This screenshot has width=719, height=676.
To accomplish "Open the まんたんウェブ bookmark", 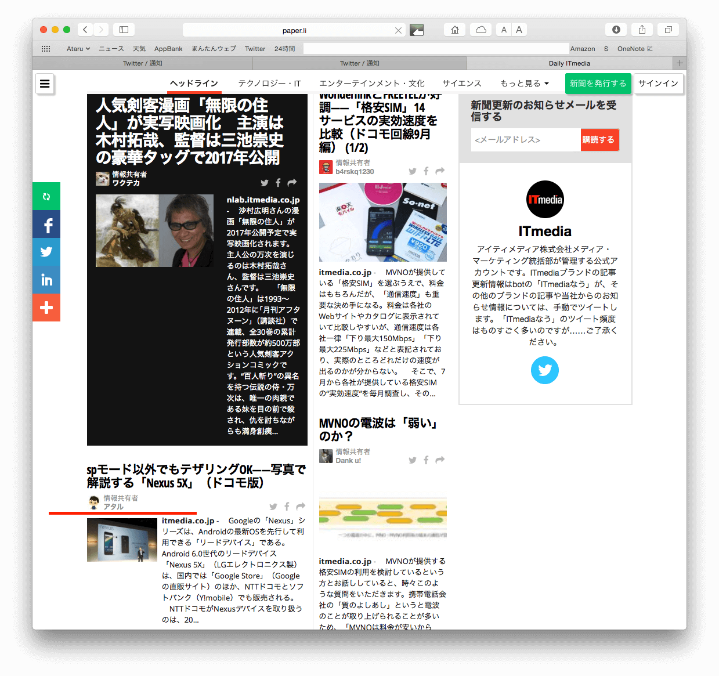I will 214,49.
